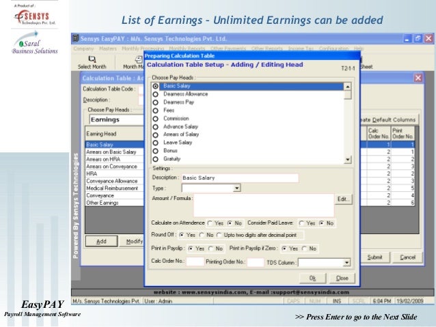Select the Dearness Pay radio button
This screenshot has height=327, width=436.
[x=155, y=102]
